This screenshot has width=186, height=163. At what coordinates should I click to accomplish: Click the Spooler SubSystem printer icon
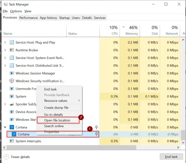pos(12,104)
